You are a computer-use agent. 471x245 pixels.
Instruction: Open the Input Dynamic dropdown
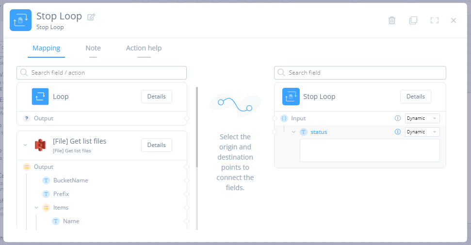point(422,118)
